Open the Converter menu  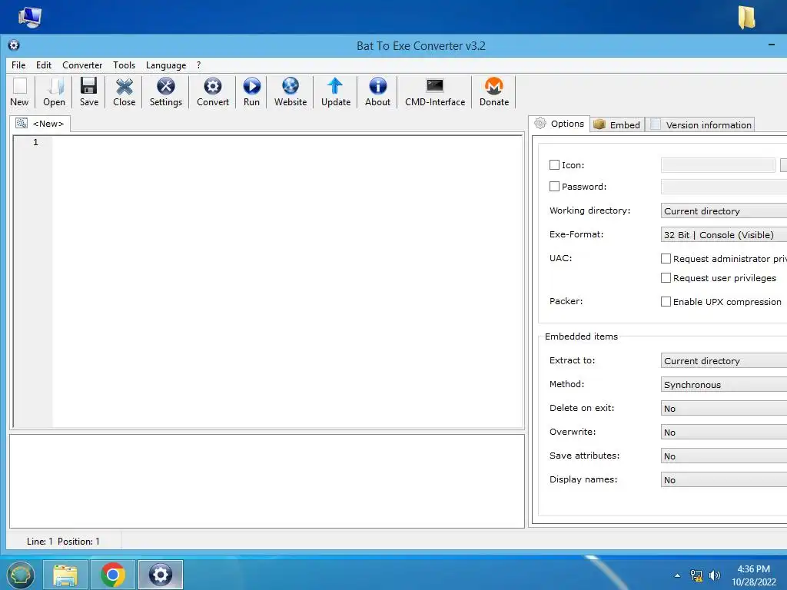tap(82, 65)
